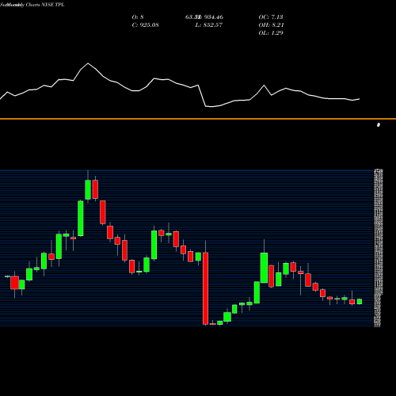Select the "OC: 7.13" reading

tap(271, 17)
